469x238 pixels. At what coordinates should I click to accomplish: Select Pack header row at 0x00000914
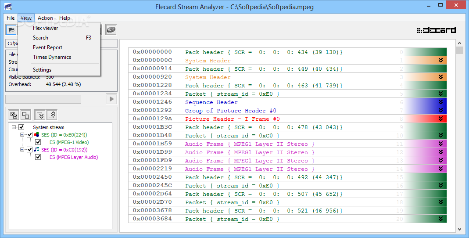(x=287, y=69)
